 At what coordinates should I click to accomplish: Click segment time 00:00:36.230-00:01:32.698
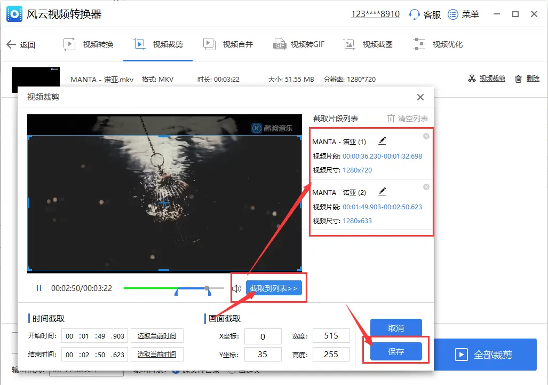[383, 156]
